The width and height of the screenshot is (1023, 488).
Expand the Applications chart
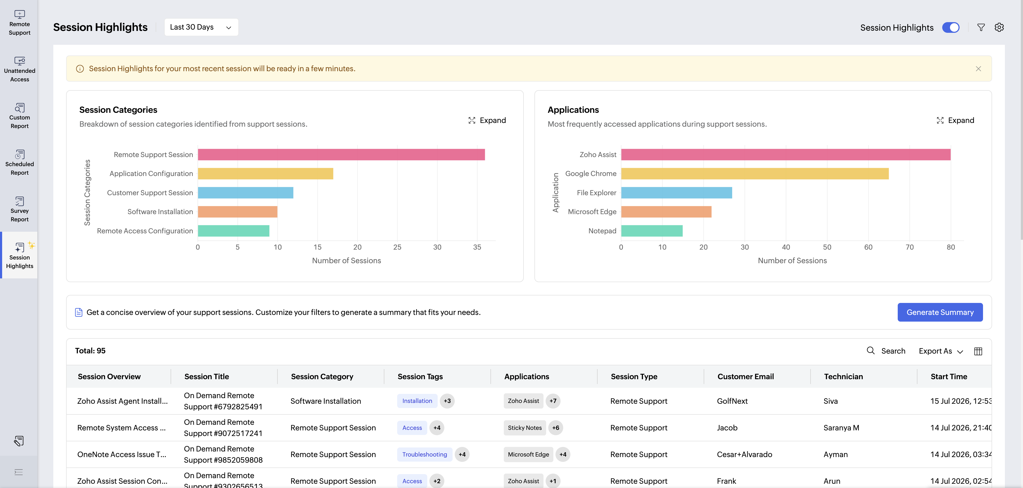click(x=955, y=121)
